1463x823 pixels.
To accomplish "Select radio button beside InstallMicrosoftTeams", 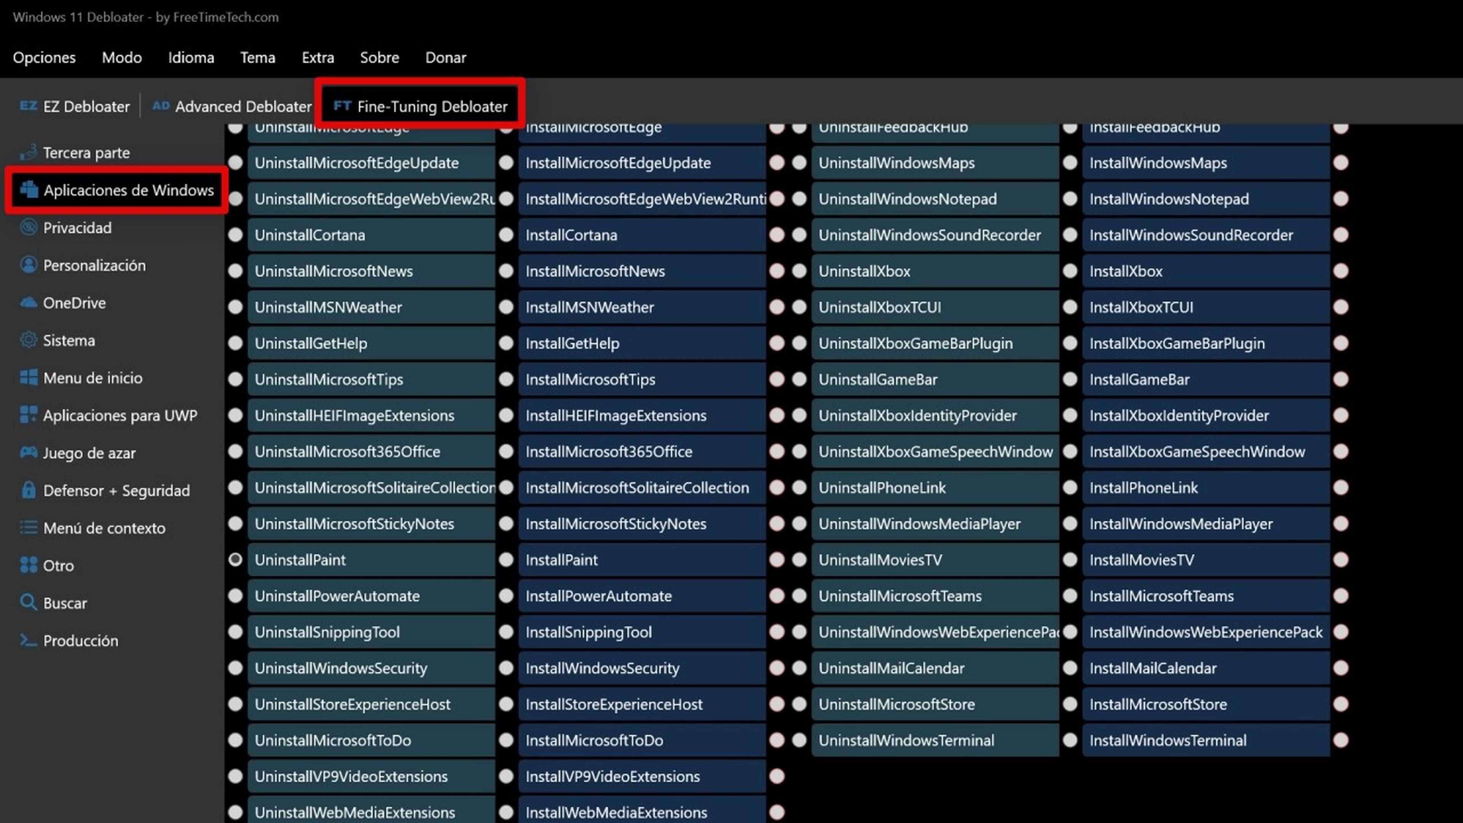I will (x=1070, y=596).
